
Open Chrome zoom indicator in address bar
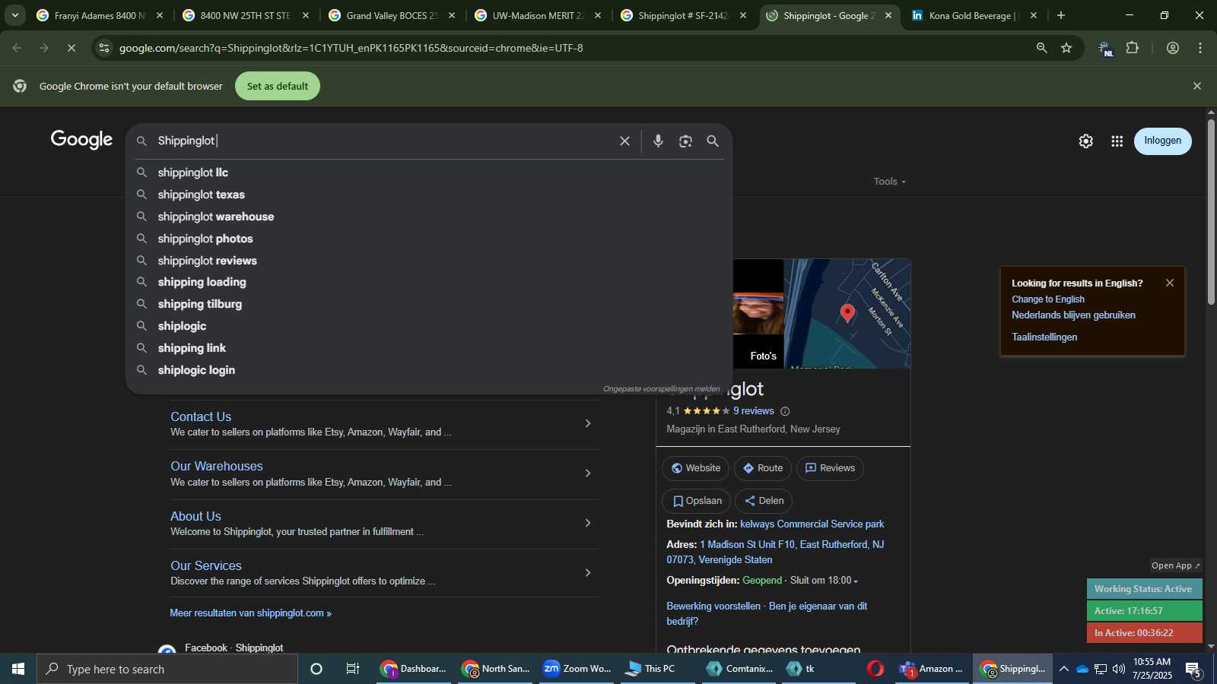(1041, 48)
